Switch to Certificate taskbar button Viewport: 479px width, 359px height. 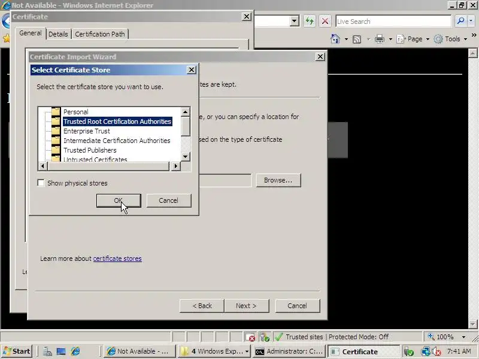tap(363, 351)
